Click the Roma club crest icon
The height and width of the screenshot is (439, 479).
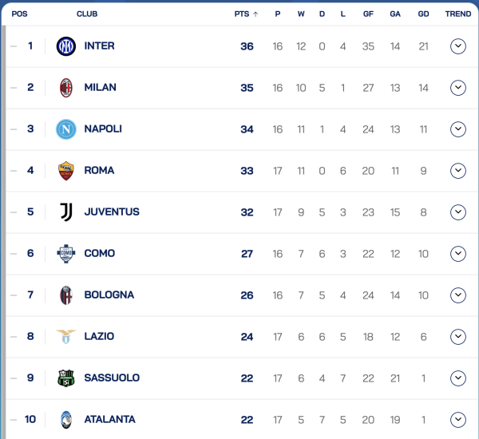point(66,171)
